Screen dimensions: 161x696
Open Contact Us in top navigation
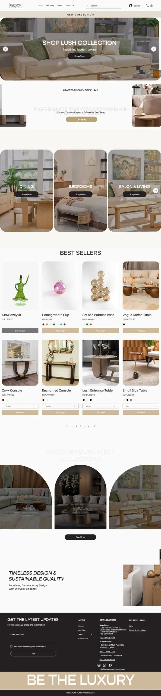click(69, 5)
